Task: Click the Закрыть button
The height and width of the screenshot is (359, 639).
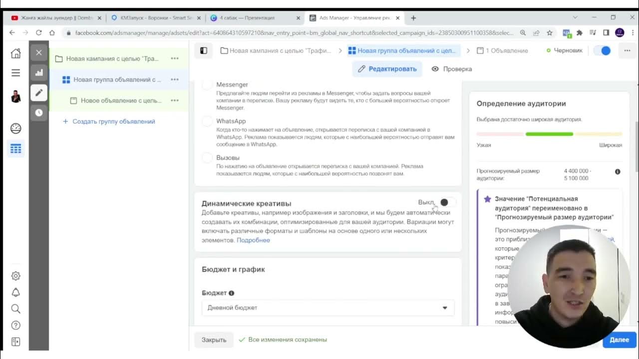Action: 214,340
